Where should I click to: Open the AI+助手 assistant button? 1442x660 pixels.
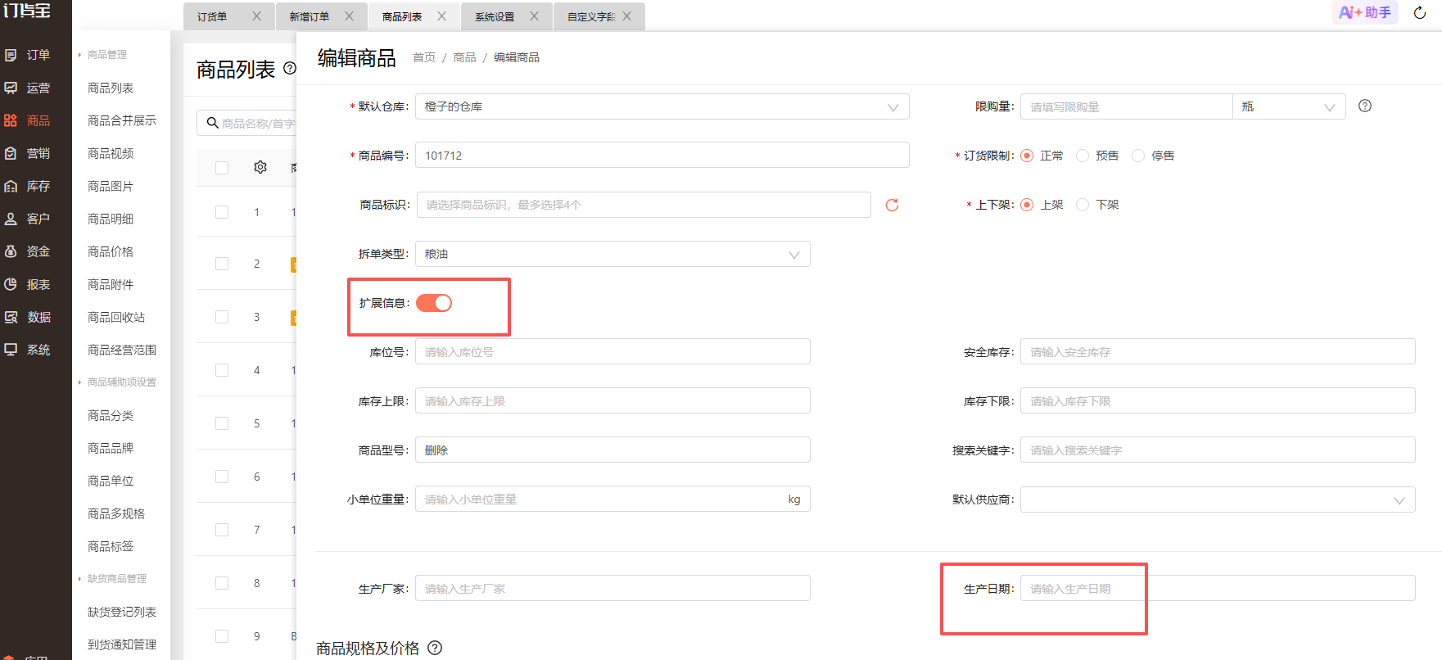click(x=1364, y=12)
